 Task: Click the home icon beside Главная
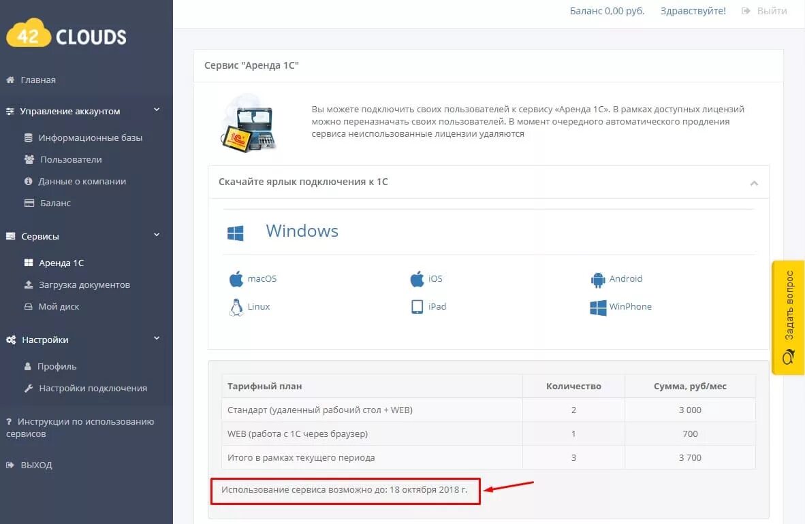[x=10, y=80]
